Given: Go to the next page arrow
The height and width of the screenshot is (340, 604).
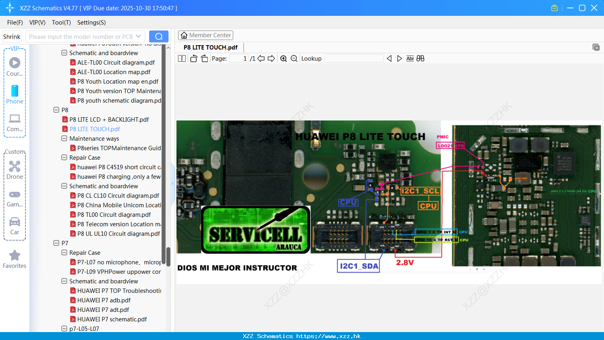Looking at the screenshot, I should click(x=271, y=59).
